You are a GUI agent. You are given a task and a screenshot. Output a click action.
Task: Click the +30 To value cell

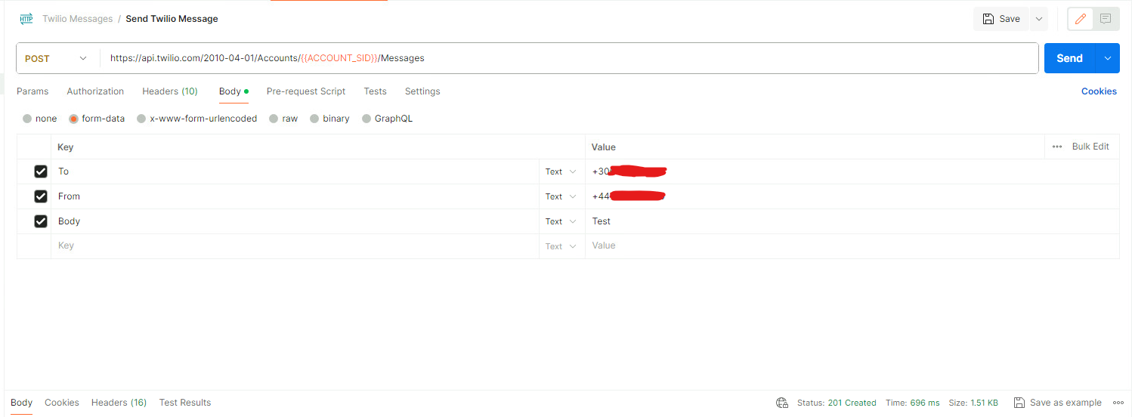point(852,171)
